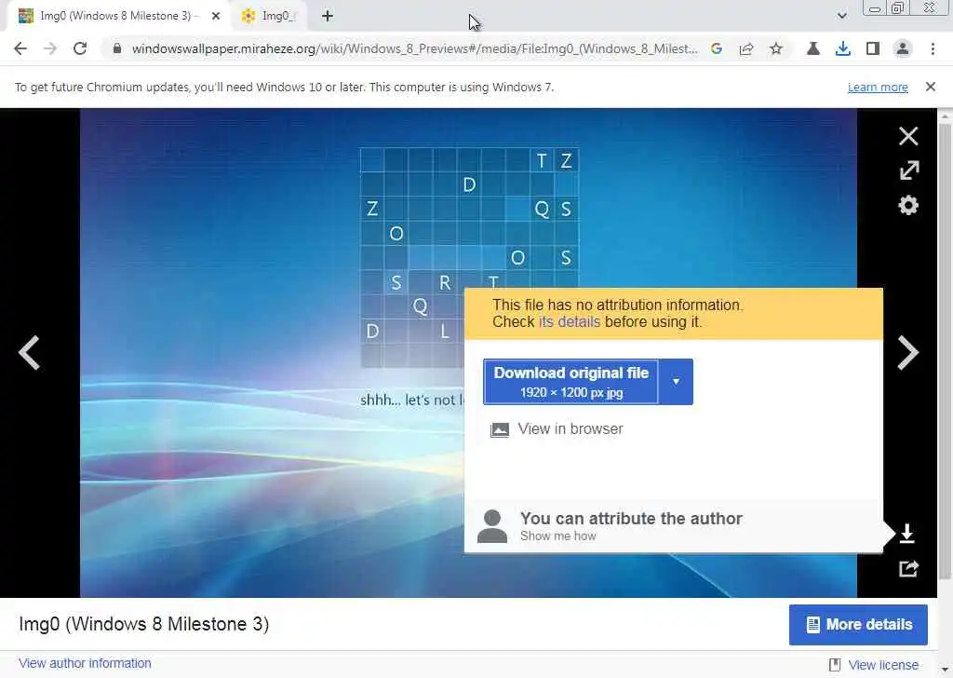Go to previous image with left arrow
953x678 pixels.
pos(29,352)
